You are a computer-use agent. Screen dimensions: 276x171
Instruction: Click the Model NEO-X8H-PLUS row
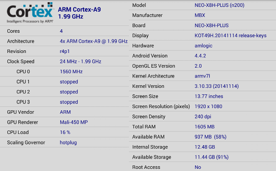pos(202,5)
